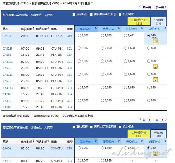Choose 3,007 fare for CA404 return flight
The height and width of the screenshot is (163, 175).
click(79, 148)
